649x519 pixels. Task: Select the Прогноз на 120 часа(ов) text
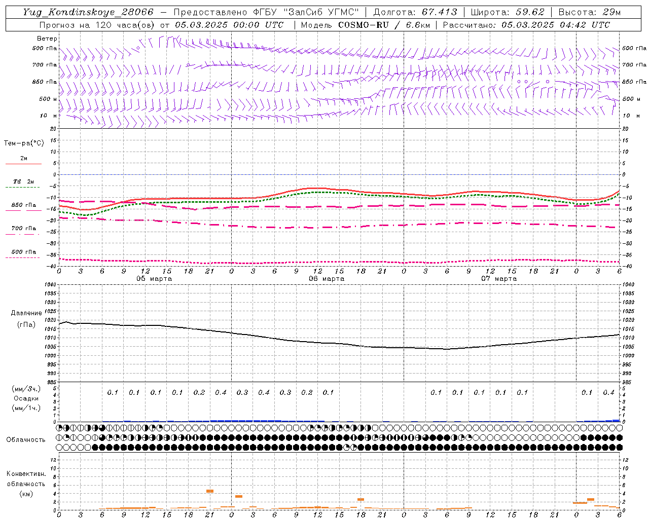coord(98,25)
